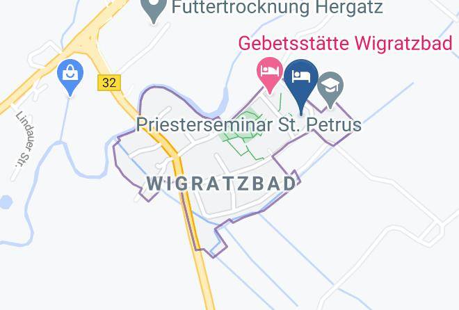The width and height of the screenshot is (459, 310).
Task: Click the yellow route 32 road shield
Action: coord(109,83)
